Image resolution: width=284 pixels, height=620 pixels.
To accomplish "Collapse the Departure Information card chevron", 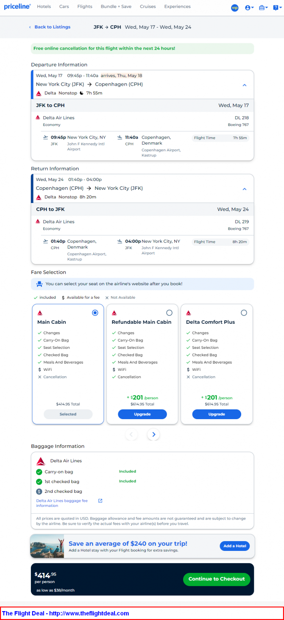I will (x=245, y=85).
